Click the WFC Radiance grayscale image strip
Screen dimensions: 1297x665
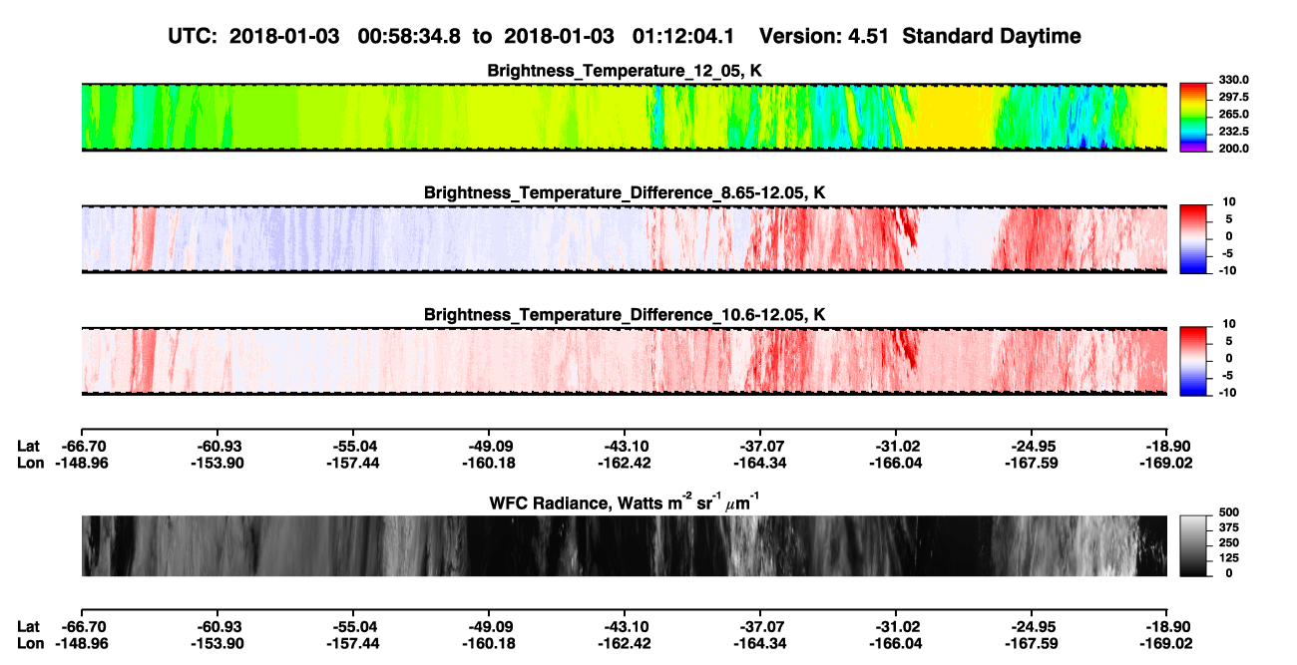[625, 545]
